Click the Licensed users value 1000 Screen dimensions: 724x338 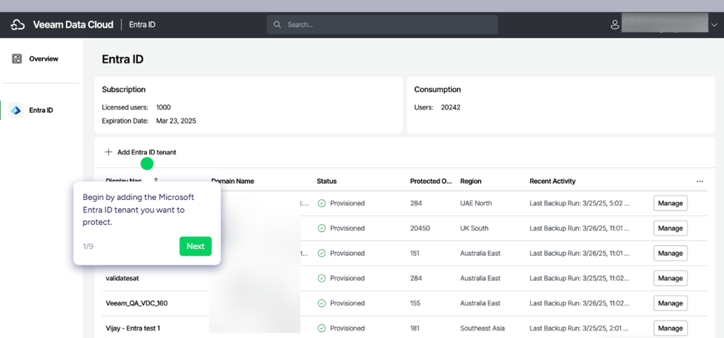(x=164, y=107)
